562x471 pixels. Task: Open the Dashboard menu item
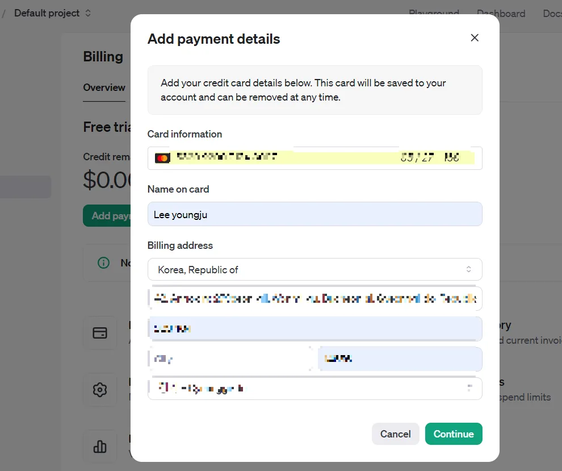click(x=501, y=14)
